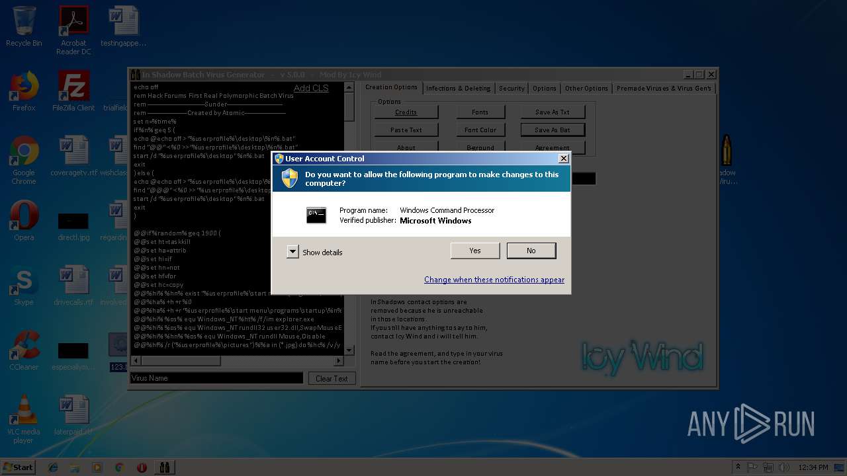
Task: Close the User Account Control dialog
Action: point(563,159)
